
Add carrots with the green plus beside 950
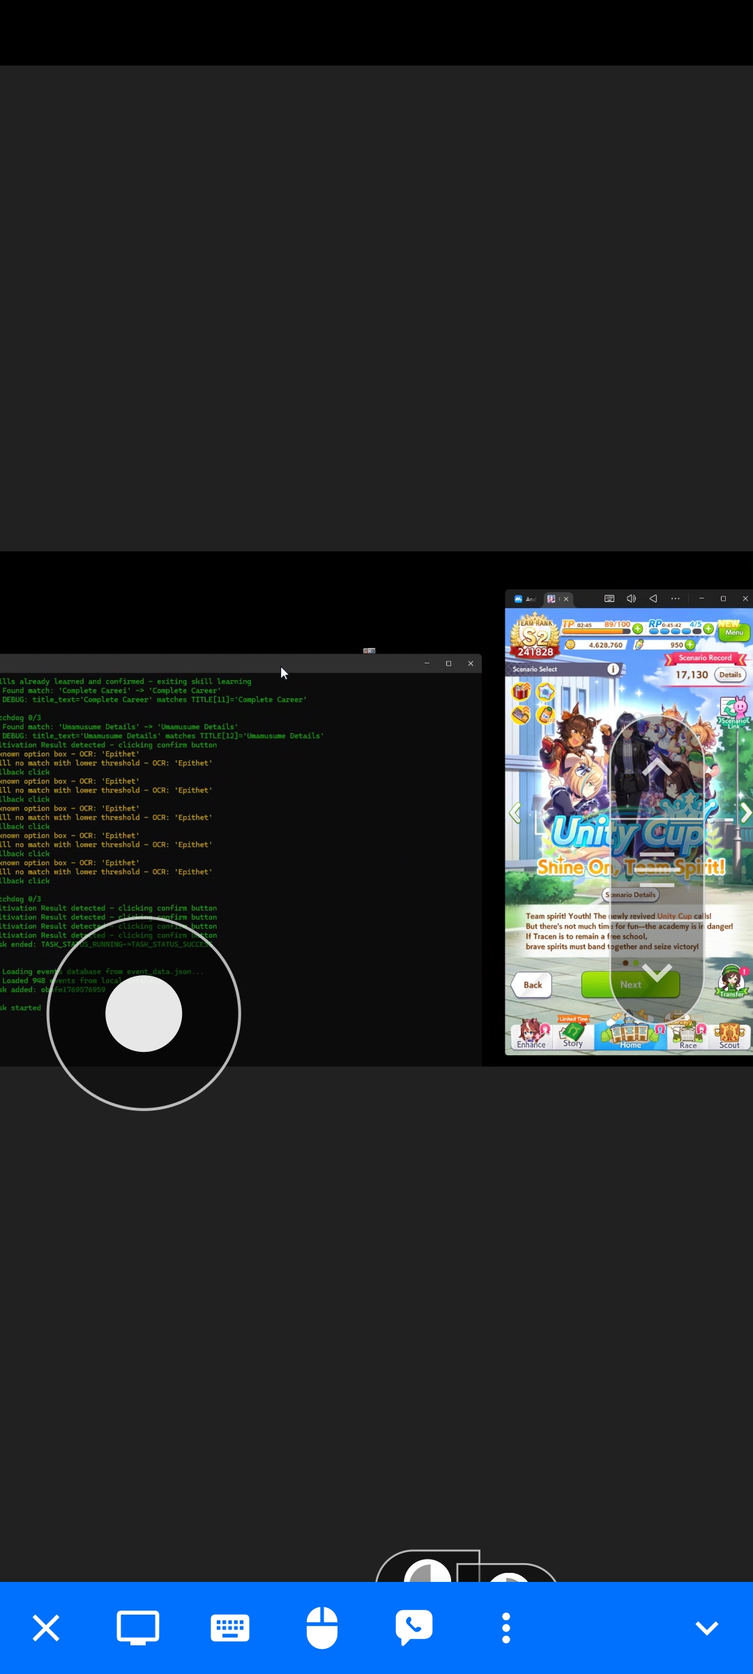690,644
